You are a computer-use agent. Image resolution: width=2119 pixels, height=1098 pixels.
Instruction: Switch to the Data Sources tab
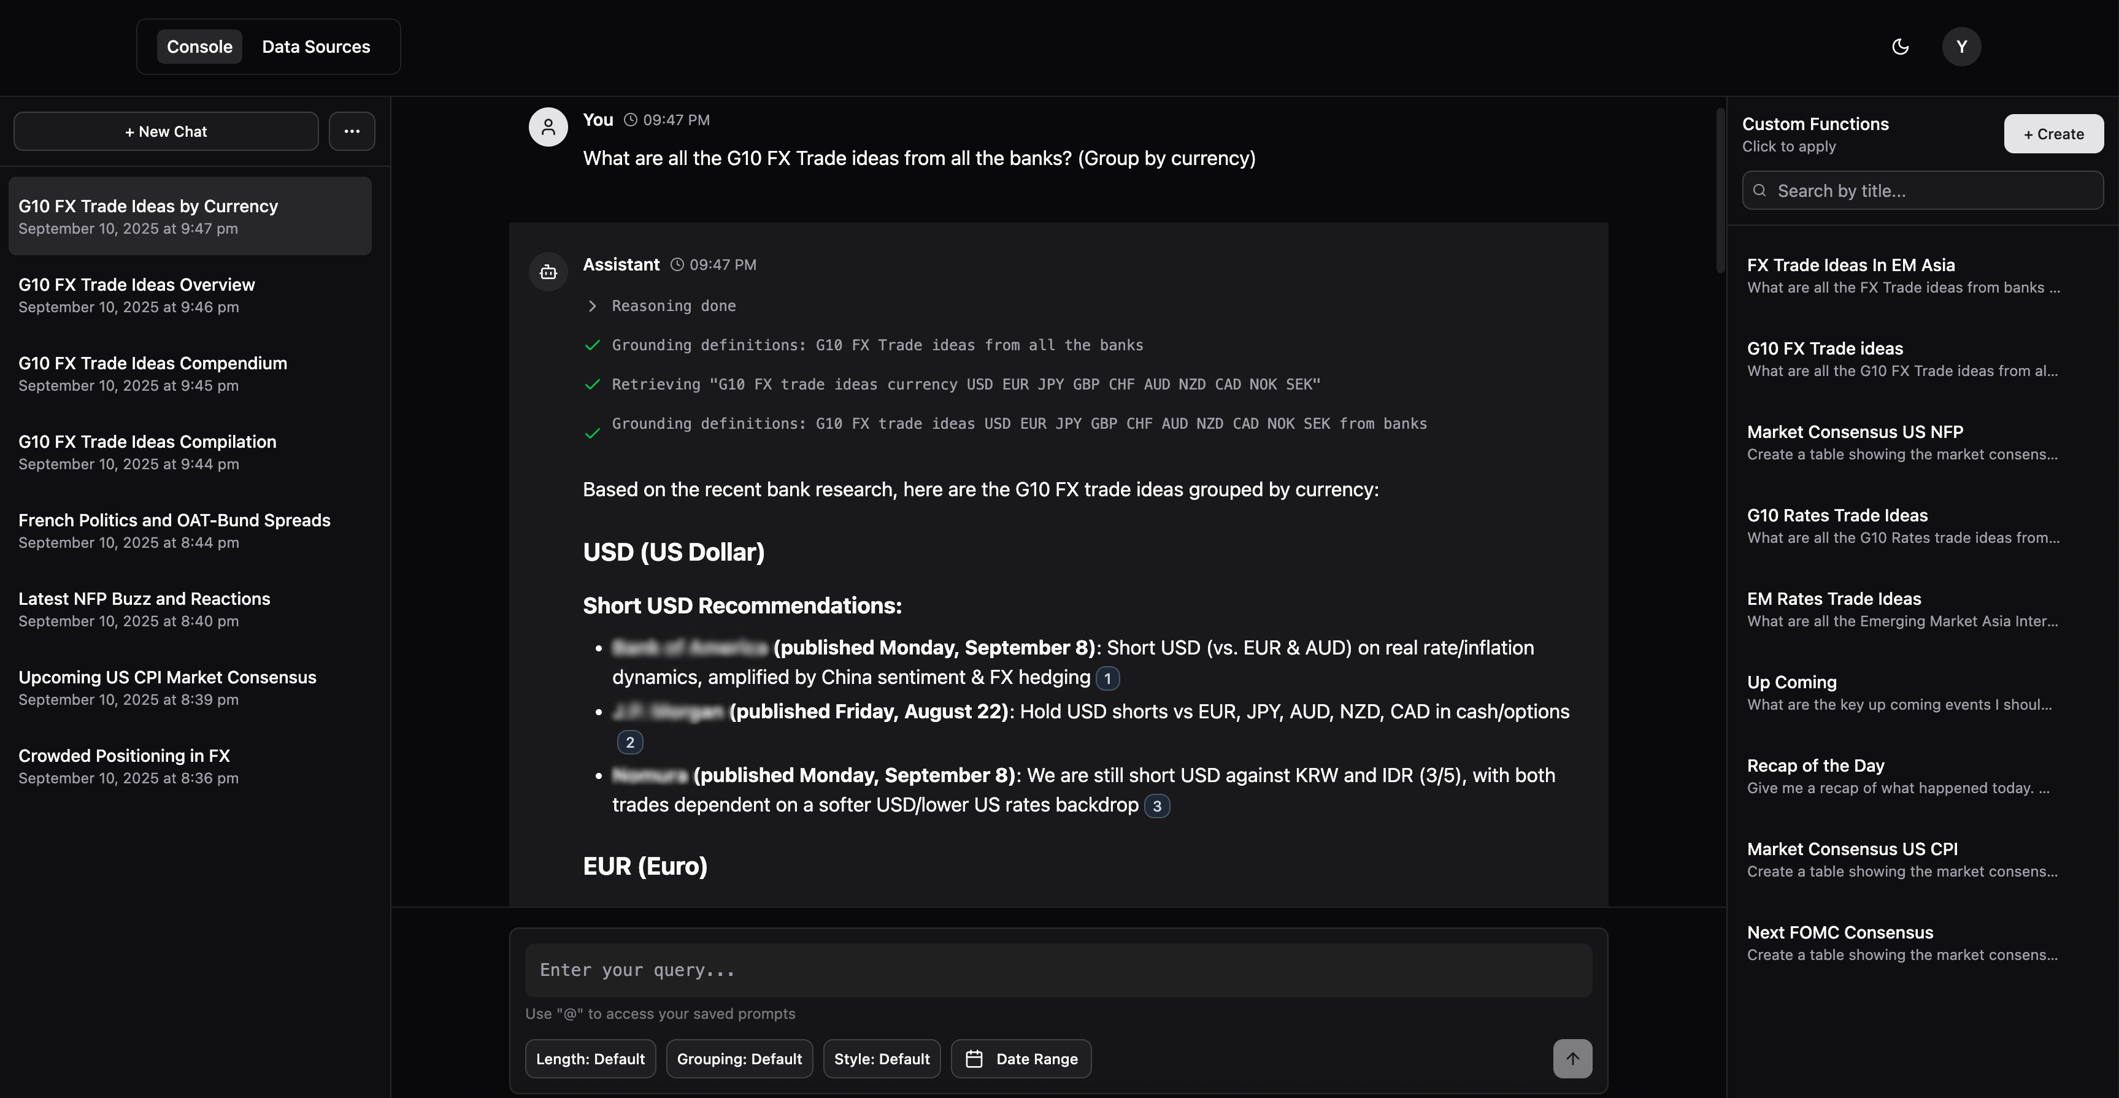tap(316, 46)
